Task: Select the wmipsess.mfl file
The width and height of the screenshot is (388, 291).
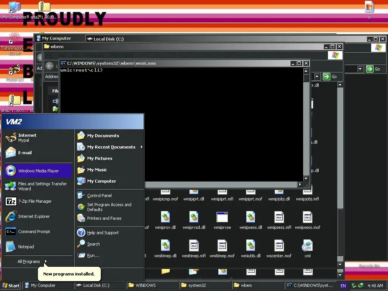Action: [279, 220]
